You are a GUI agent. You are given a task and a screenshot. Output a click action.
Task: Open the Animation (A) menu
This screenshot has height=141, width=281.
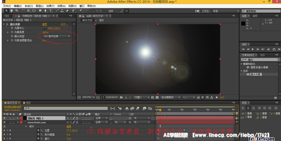click(x=61, y=6)
